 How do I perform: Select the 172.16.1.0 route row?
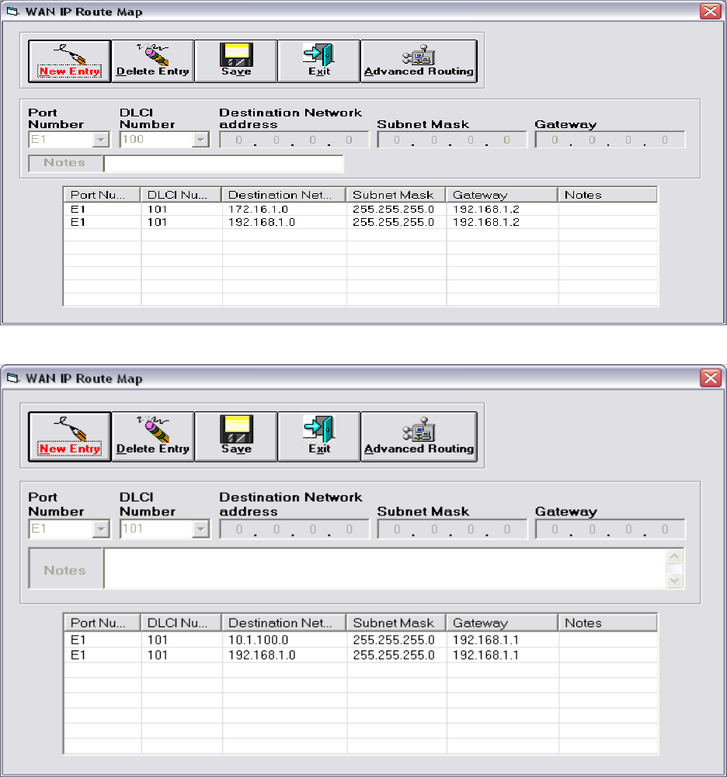click(360, 209)
